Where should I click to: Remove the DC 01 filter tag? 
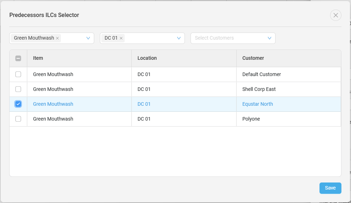click(121, 38)
